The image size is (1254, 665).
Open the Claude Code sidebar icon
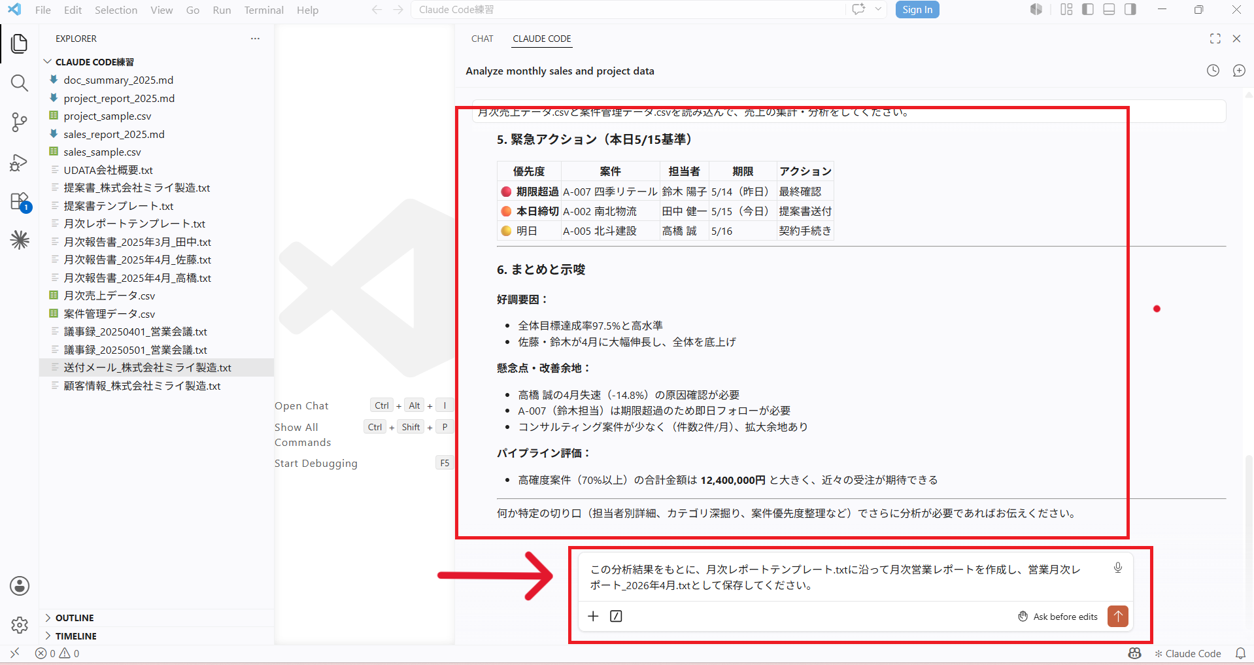20,240
